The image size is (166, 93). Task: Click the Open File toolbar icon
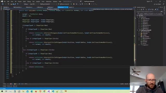11,4
